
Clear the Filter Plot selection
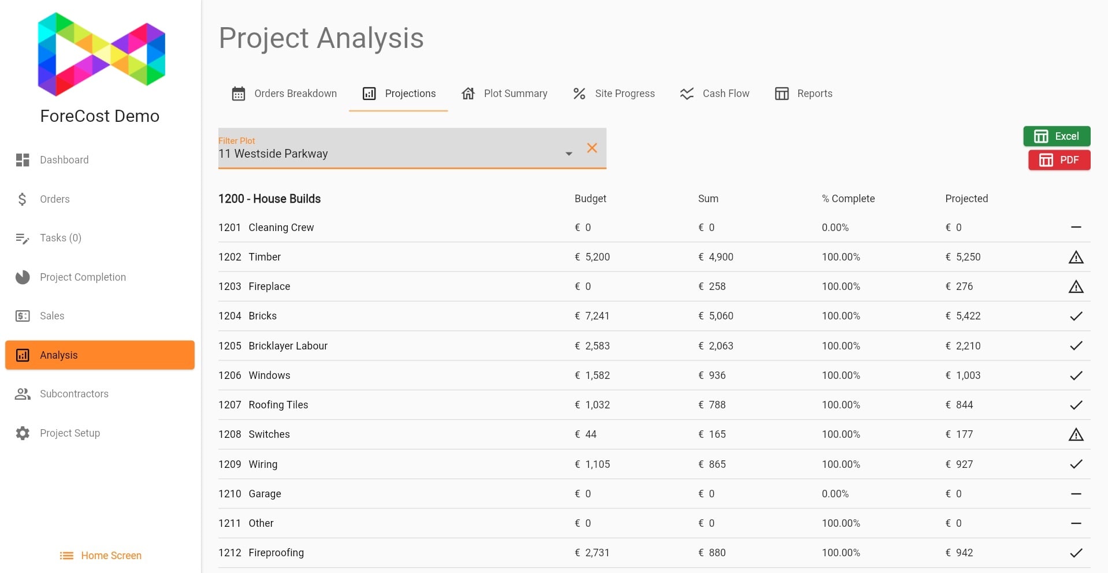(x=592, y=148)
